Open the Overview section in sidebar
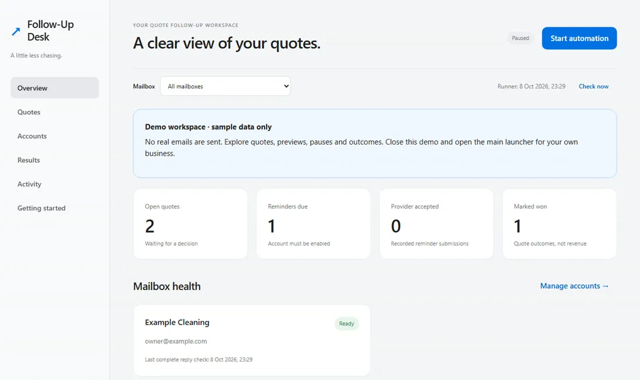The image size is (640, 380). pos(55,88)
